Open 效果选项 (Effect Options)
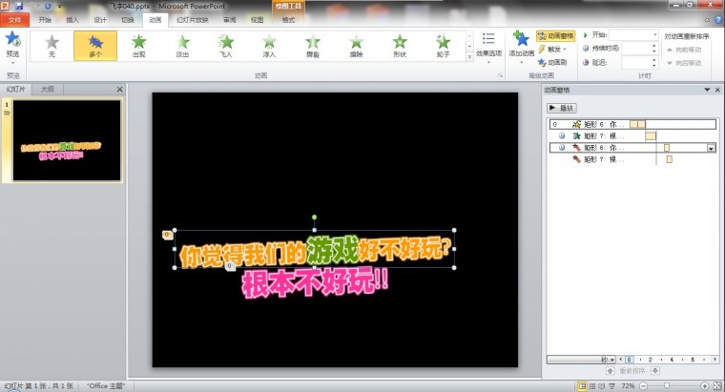 [x=489, y=46]
